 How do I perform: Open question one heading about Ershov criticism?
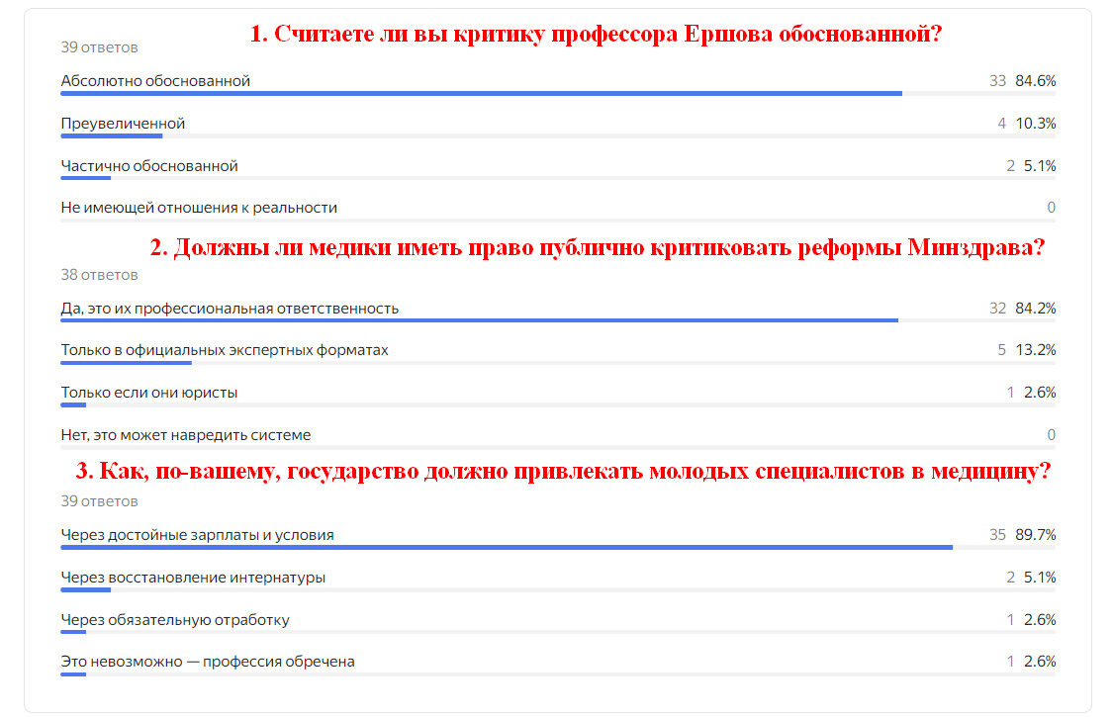click(x=597, y=33)
